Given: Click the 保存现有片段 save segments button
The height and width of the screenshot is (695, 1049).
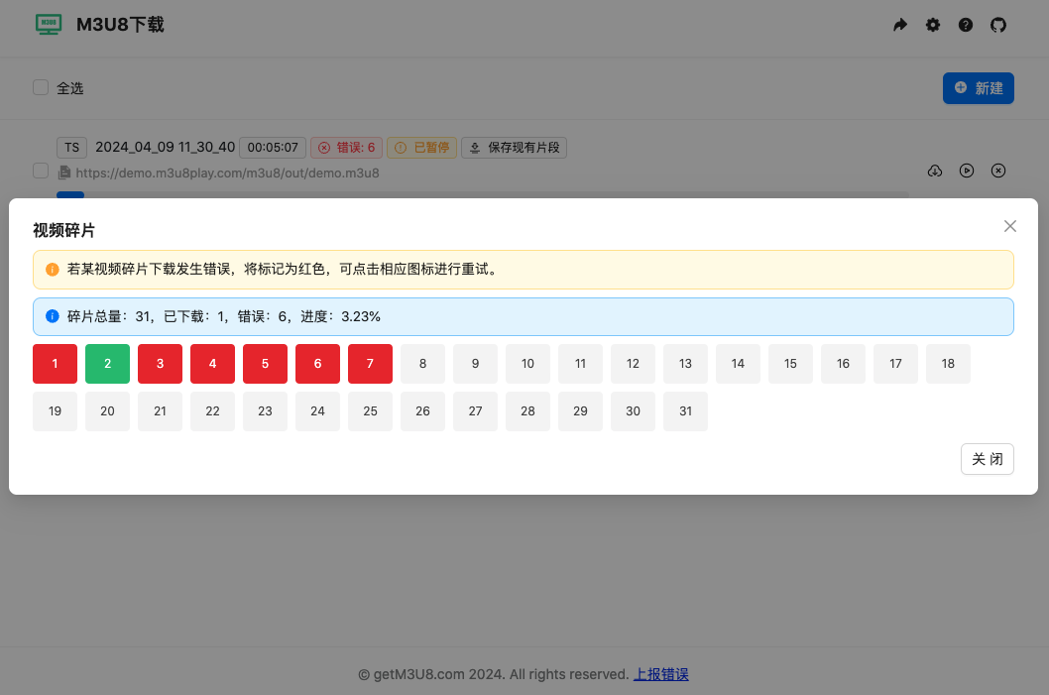Looking at the screenshot, I should coord(514,147).
